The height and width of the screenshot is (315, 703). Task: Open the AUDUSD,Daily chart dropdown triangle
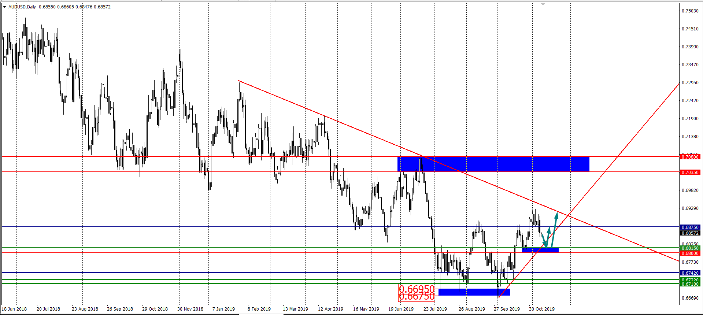(x=4, y=7)
